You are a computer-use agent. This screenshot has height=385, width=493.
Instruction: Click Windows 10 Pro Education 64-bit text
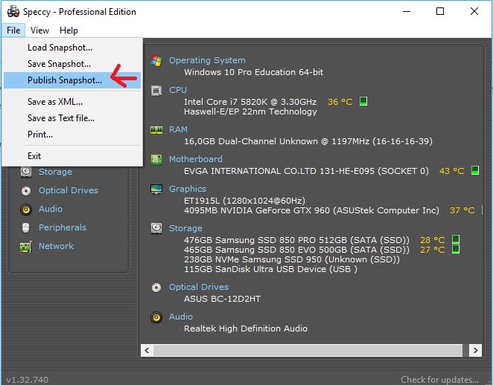click(253, 72)
